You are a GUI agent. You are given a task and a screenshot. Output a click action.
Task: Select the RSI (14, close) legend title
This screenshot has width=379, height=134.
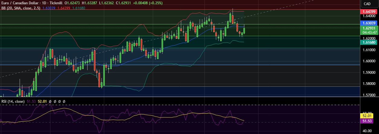coord(13,101)
